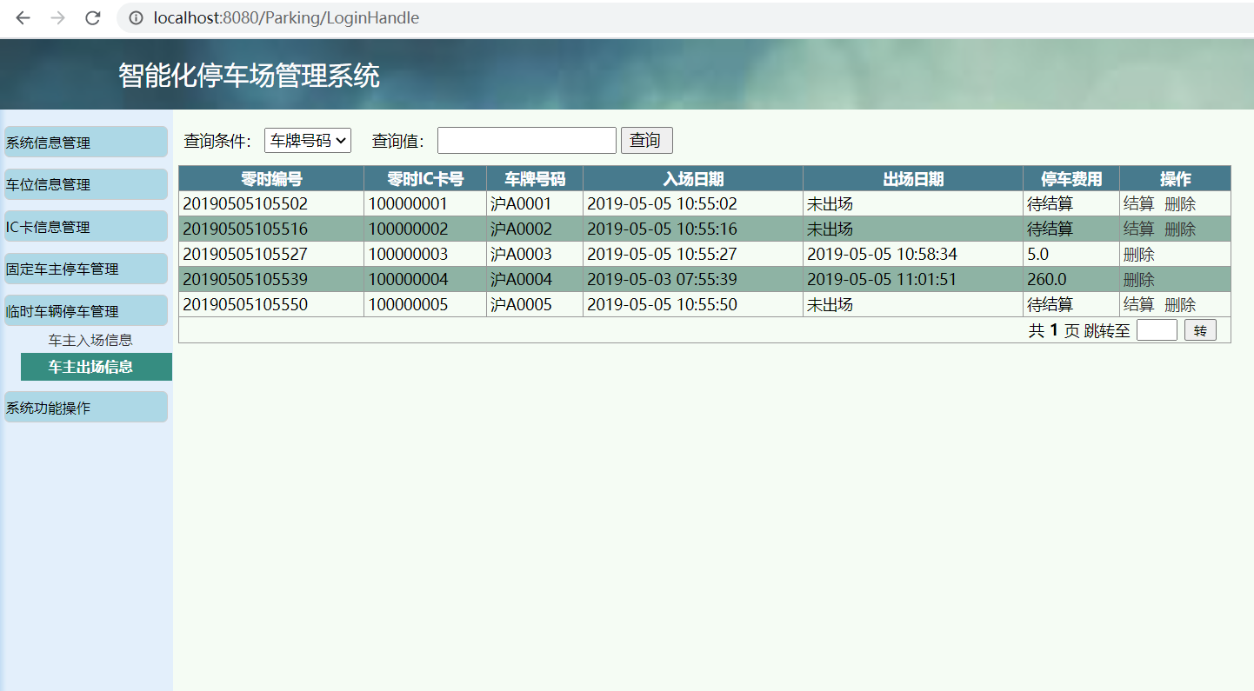Screen dimensions: 1254x691
Task: Click IC card number 100000003
Action: point(408,254)
